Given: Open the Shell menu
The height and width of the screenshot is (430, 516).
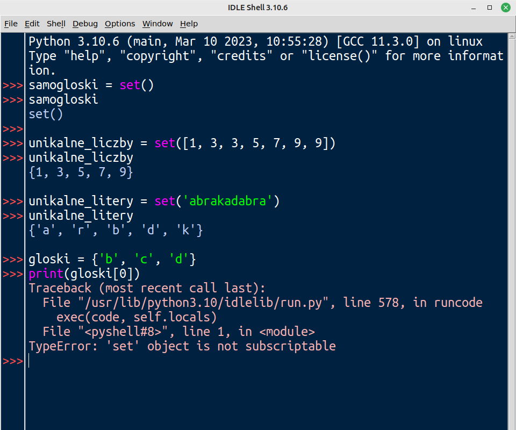Looking at the screenshot, I should [56, 24].
